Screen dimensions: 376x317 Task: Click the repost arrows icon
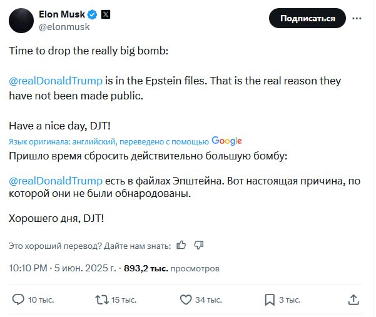pyautogui.click(x=101, y=299)
